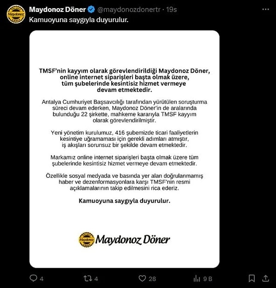
Task: Bookmark this tweet
Action: 252,278
